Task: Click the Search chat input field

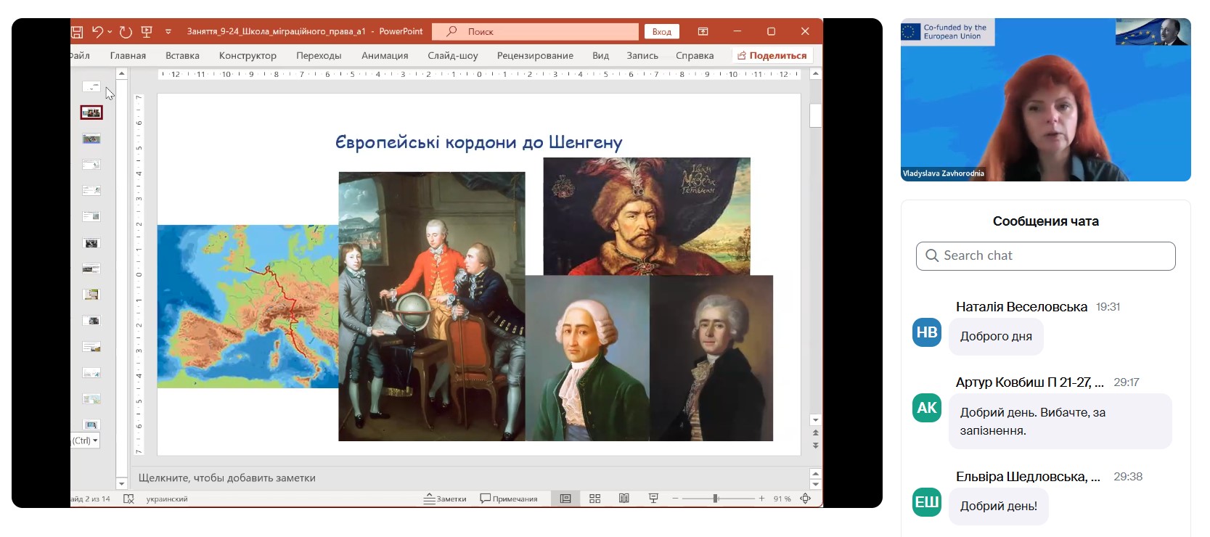Action: 1045,256
